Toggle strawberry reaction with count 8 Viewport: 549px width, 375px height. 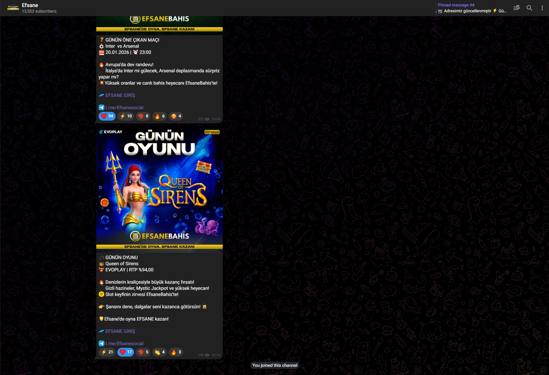pos(143,116)
